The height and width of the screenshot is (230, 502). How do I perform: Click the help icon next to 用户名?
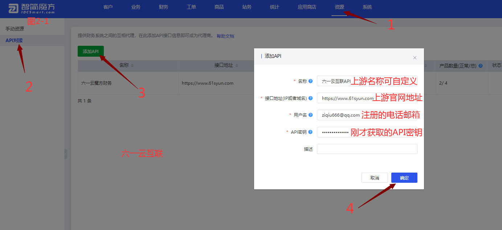pyautogui.click(x=311, y=115)
